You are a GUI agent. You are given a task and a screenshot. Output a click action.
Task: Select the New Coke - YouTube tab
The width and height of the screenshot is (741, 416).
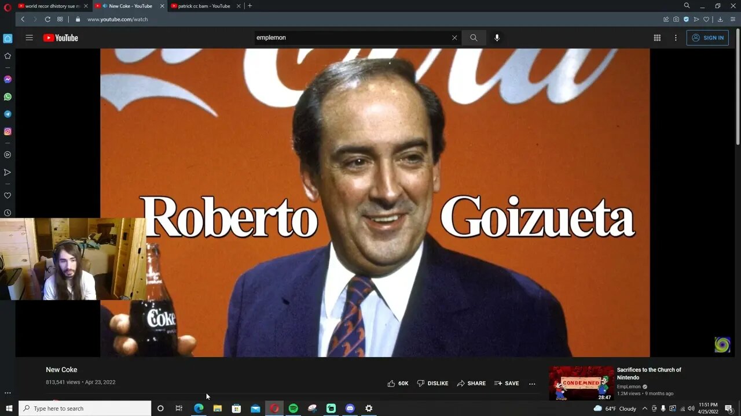[126, 6]
